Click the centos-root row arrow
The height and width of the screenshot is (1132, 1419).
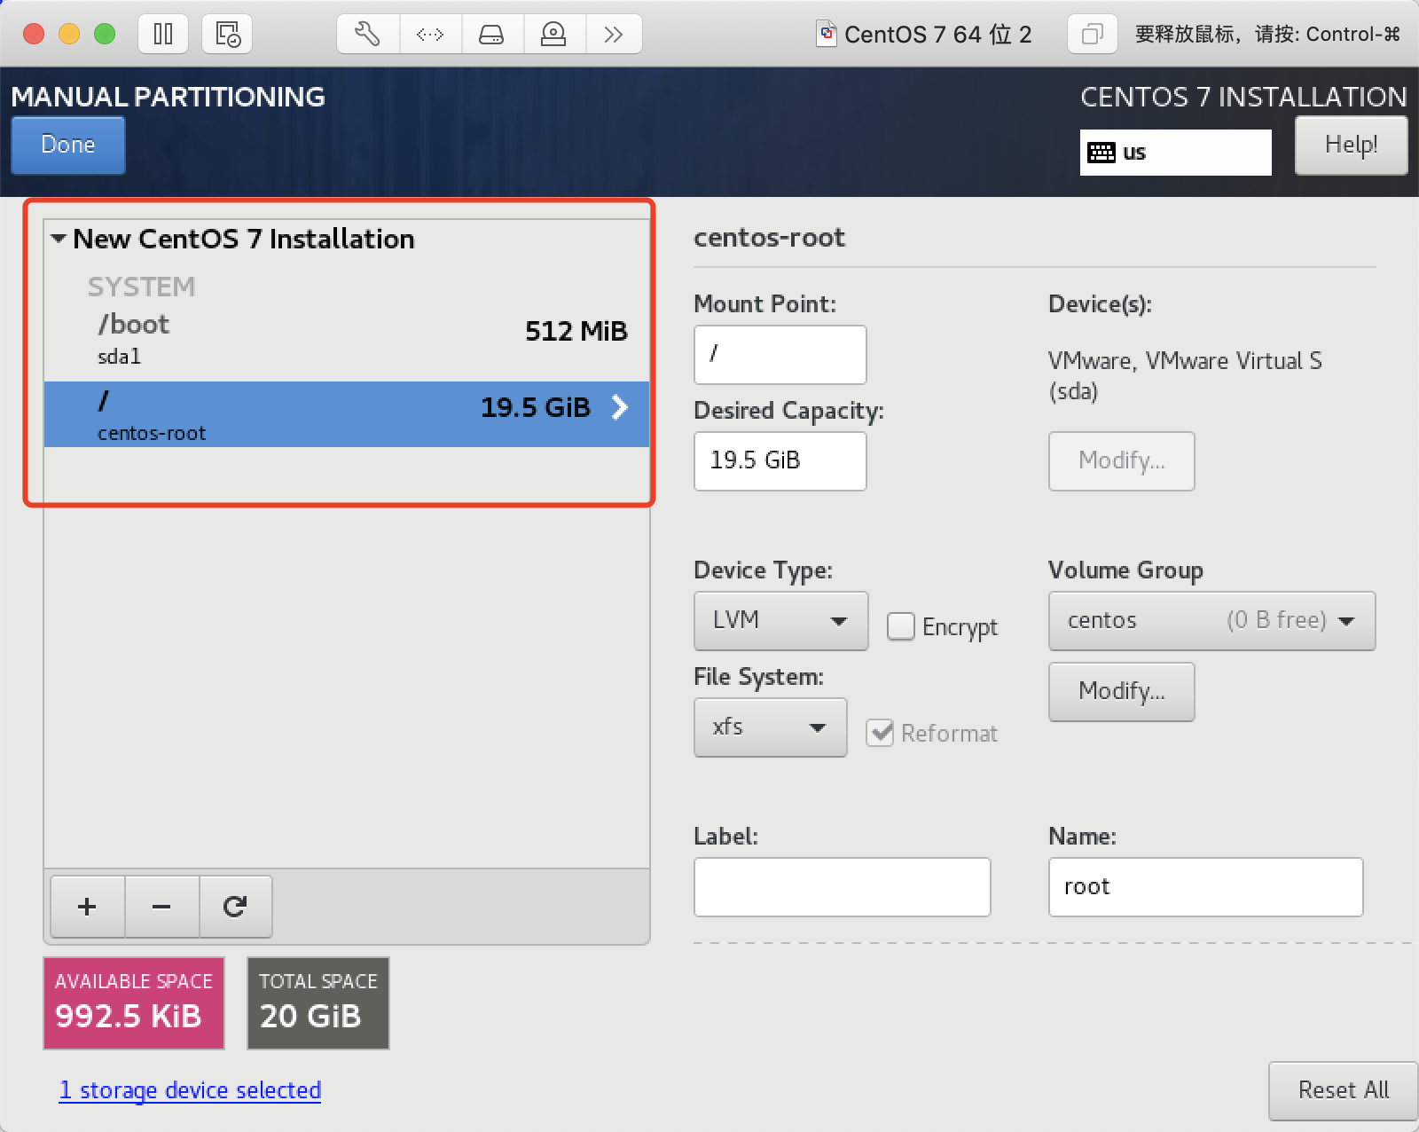pos(620,407)
